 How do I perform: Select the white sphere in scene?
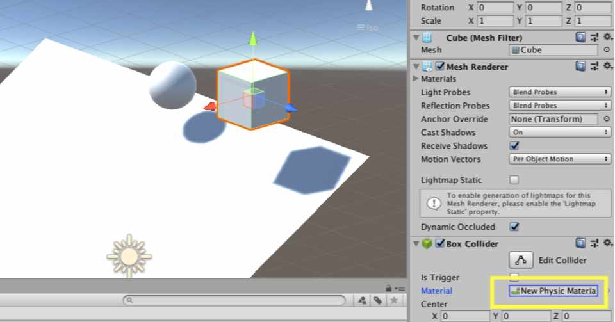tap(172, 85)
